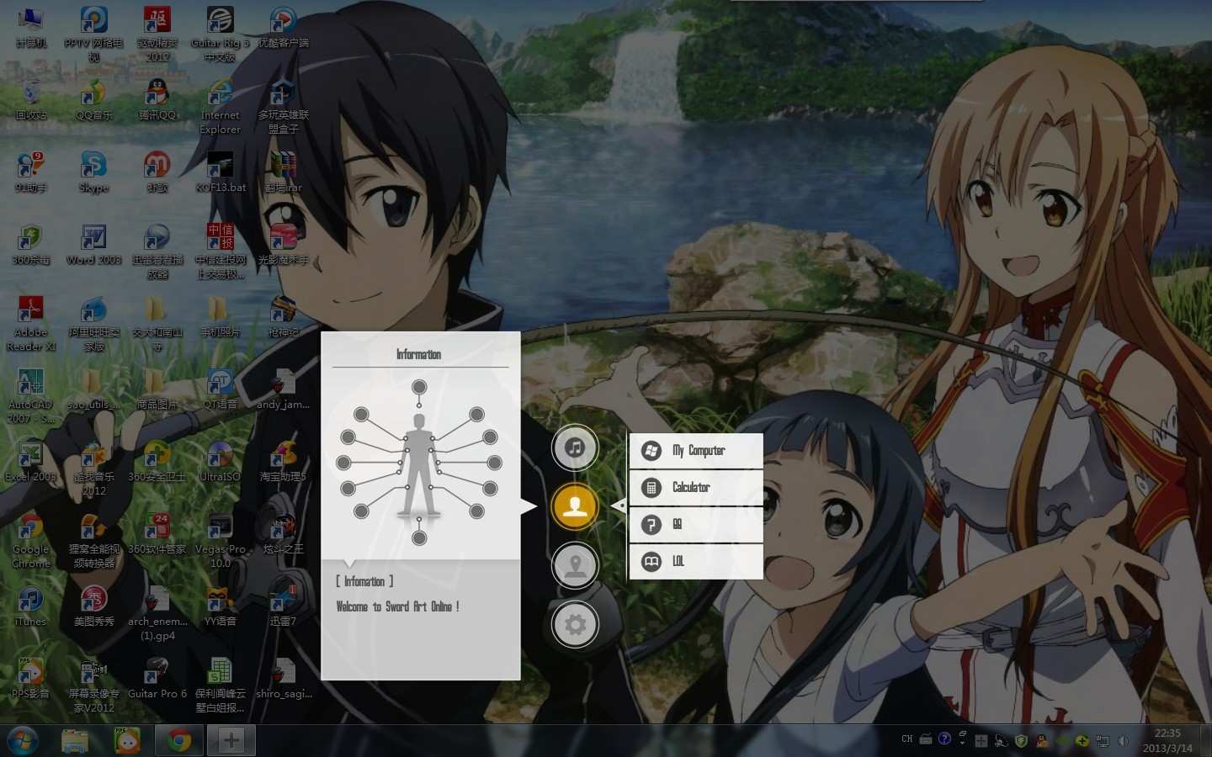Open volume speaker icon in system tray

pyautogui.click(x=1123, y=741)
